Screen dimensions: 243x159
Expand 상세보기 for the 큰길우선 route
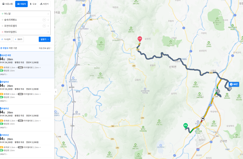click(x=3, y=101)
